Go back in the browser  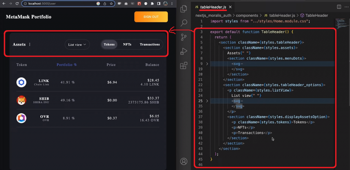point(4,3)
